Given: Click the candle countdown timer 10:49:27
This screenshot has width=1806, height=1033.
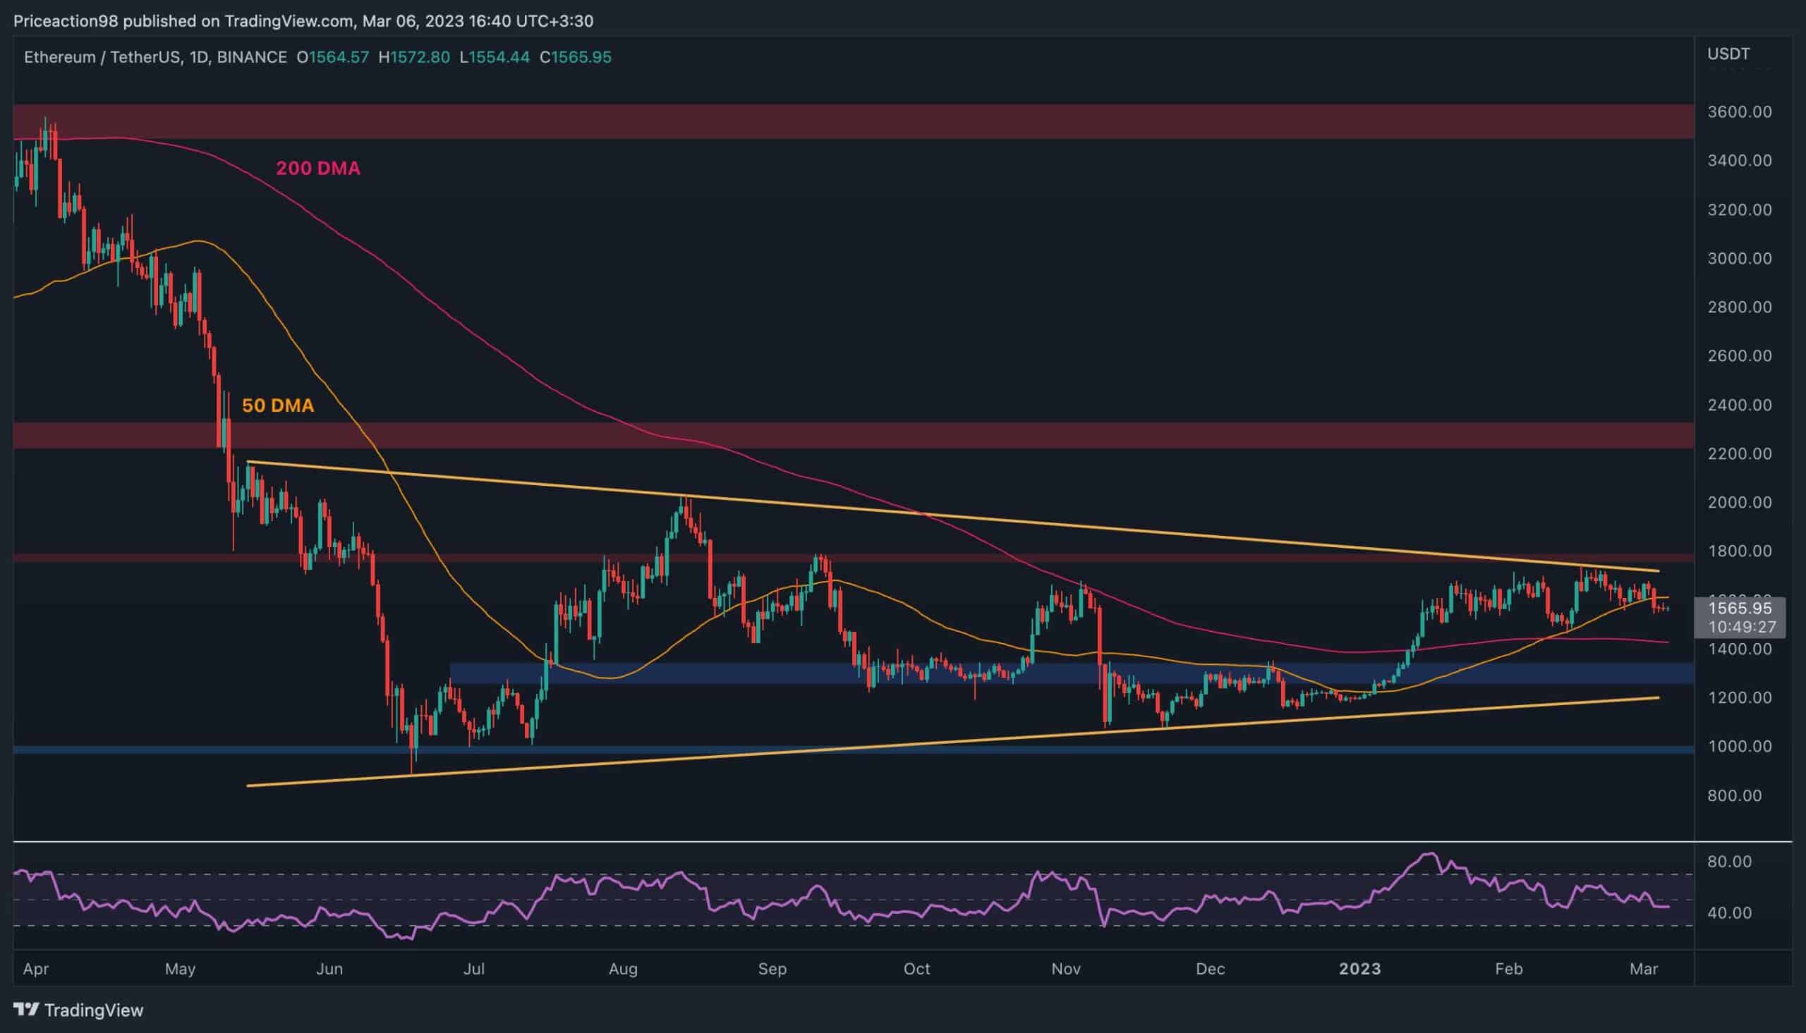Looking at the screenshot, I should (1742, 627).
